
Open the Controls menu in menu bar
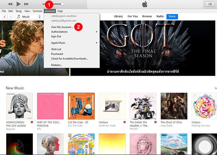pyautogui.click(x=37, y=11)
